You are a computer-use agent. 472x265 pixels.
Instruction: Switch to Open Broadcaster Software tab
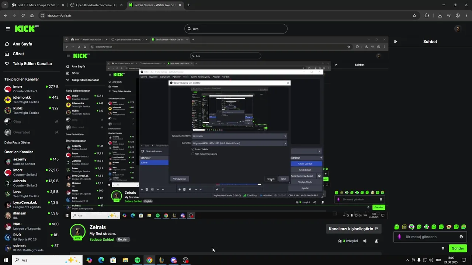pyautogui.click(x=97, y=5)
